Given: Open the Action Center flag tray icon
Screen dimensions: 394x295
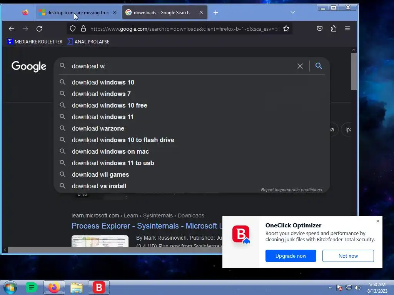Looking at the screenshot, I should coord(339,288).
